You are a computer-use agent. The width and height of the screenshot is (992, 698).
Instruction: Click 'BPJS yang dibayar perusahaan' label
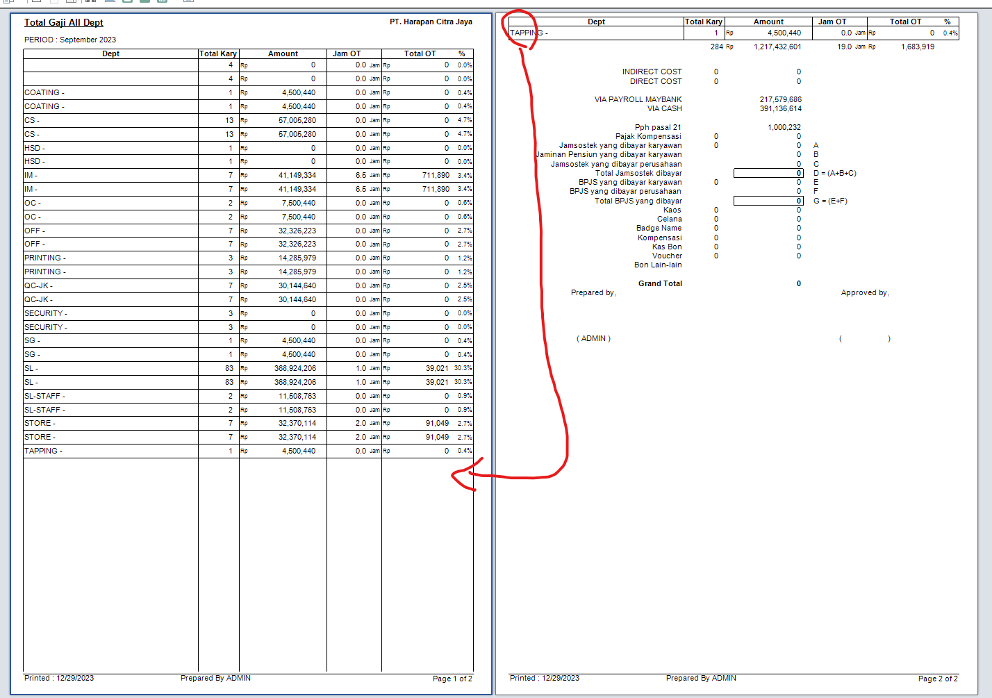point(625,192)
